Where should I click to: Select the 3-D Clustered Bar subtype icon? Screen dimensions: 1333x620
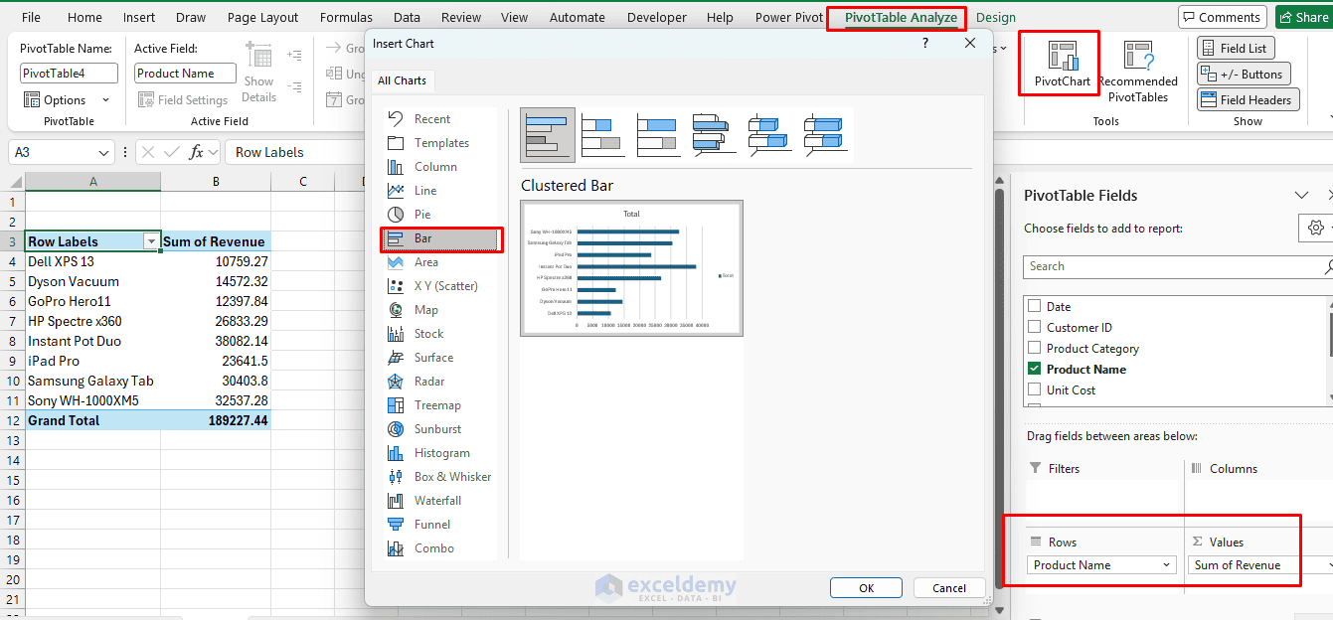[714, 135]
